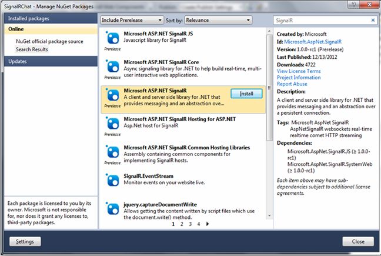Click 'Asp.Net host for SignalR' description
Image resolution: width=381 pixels, height=256 pixels.
[x=151, y=125]
